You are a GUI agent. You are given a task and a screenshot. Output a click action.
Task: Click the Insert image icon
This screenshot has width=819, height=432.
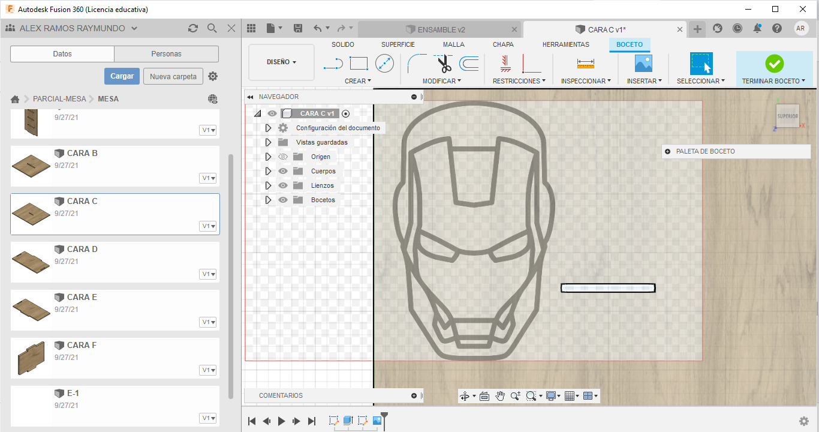643,64
